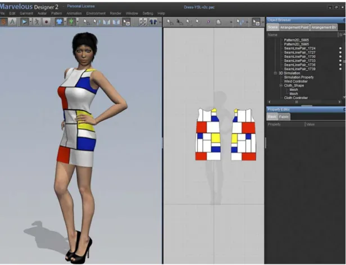The image size is (346, 265).
Task: Click Object Browser horizontal scrollbar right arrow
Action: click(340, 102)
